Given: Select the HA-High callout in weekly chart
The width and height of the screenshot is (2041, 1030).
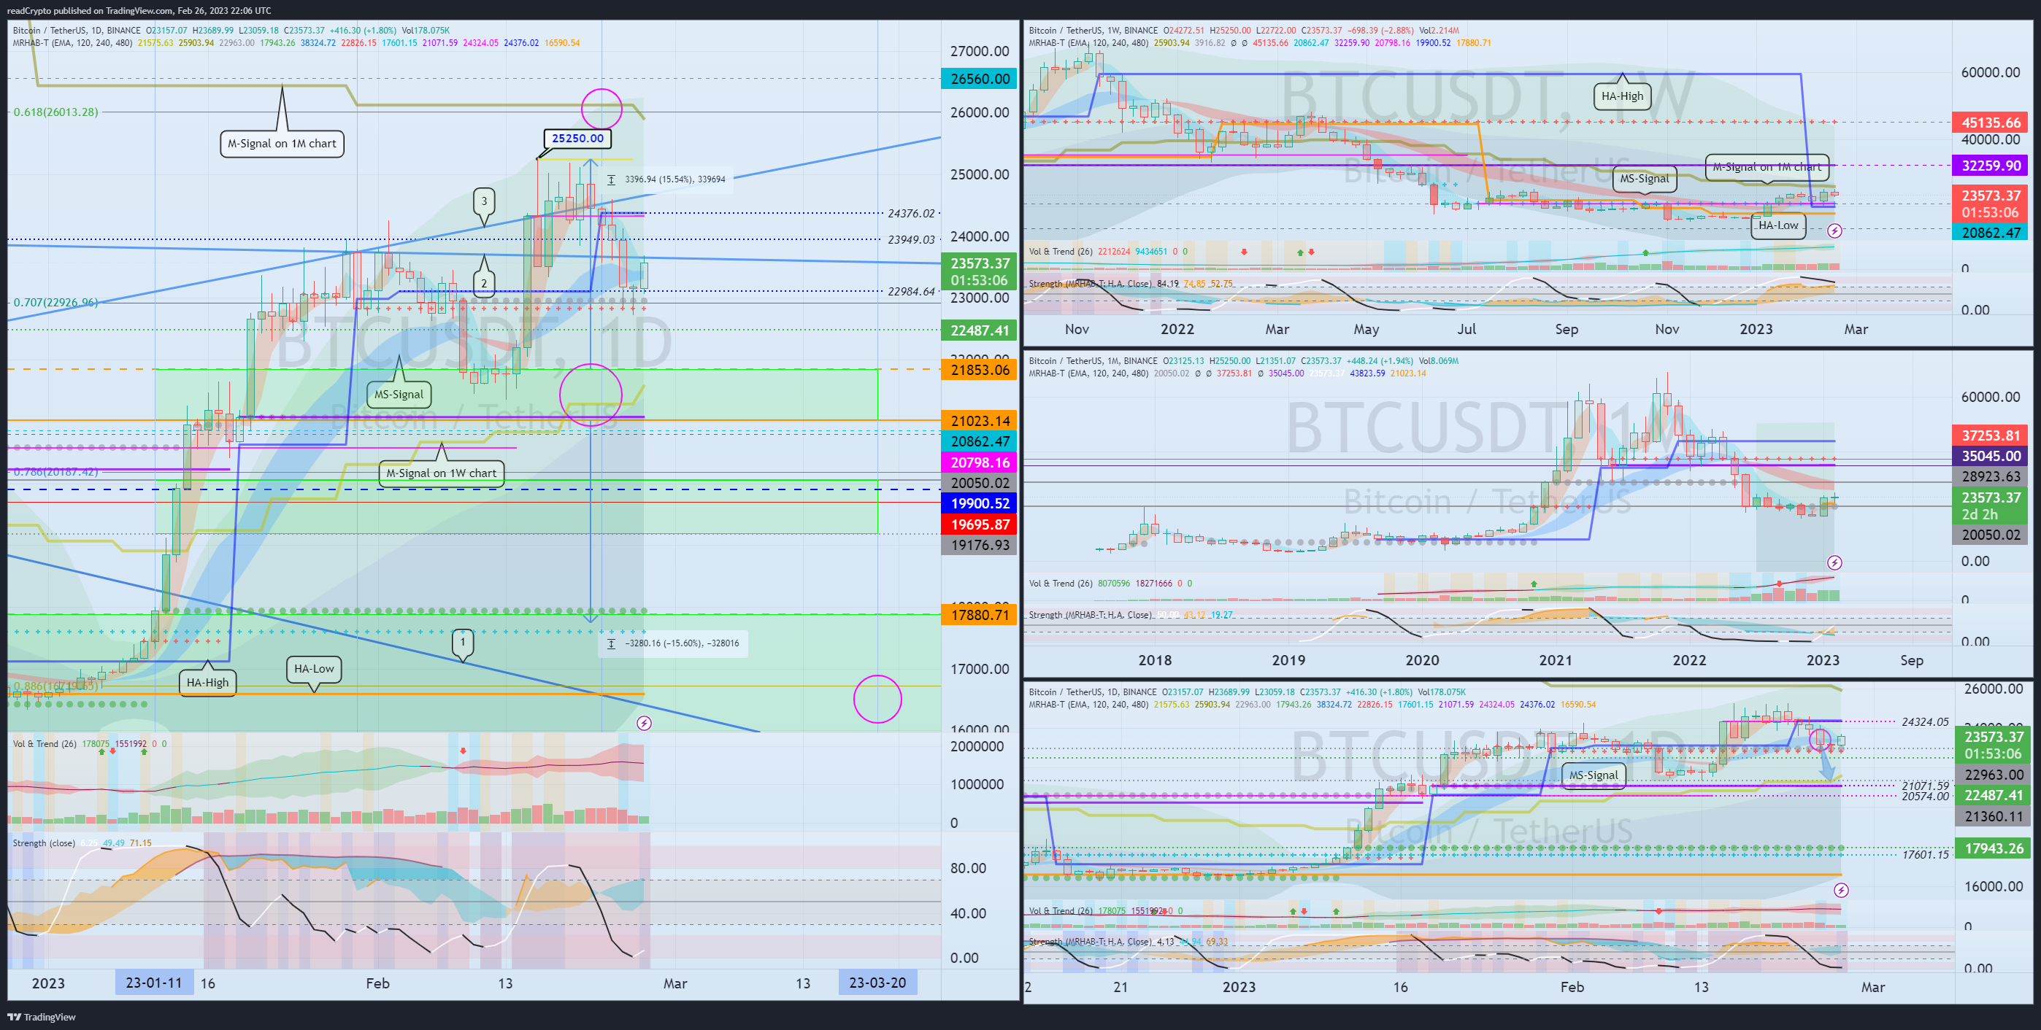Looking at the screenshot, I should pyautogui.click(x=1622, y=96).
